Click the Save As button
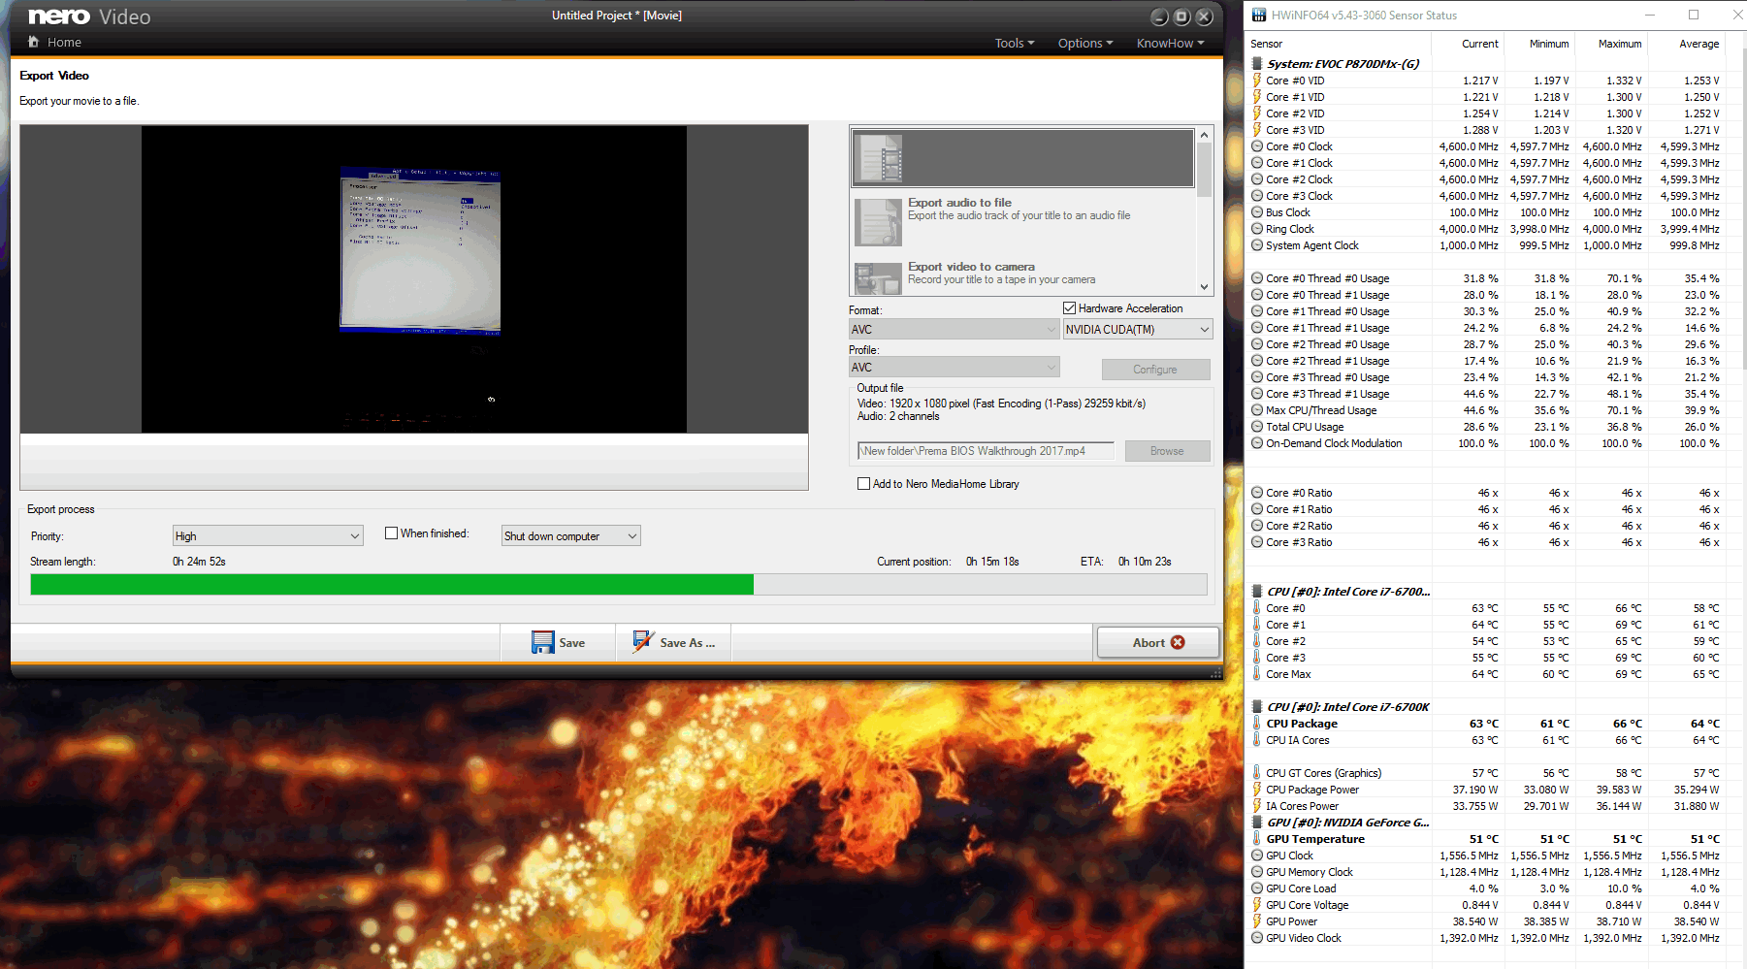 (x=673, y=642)
